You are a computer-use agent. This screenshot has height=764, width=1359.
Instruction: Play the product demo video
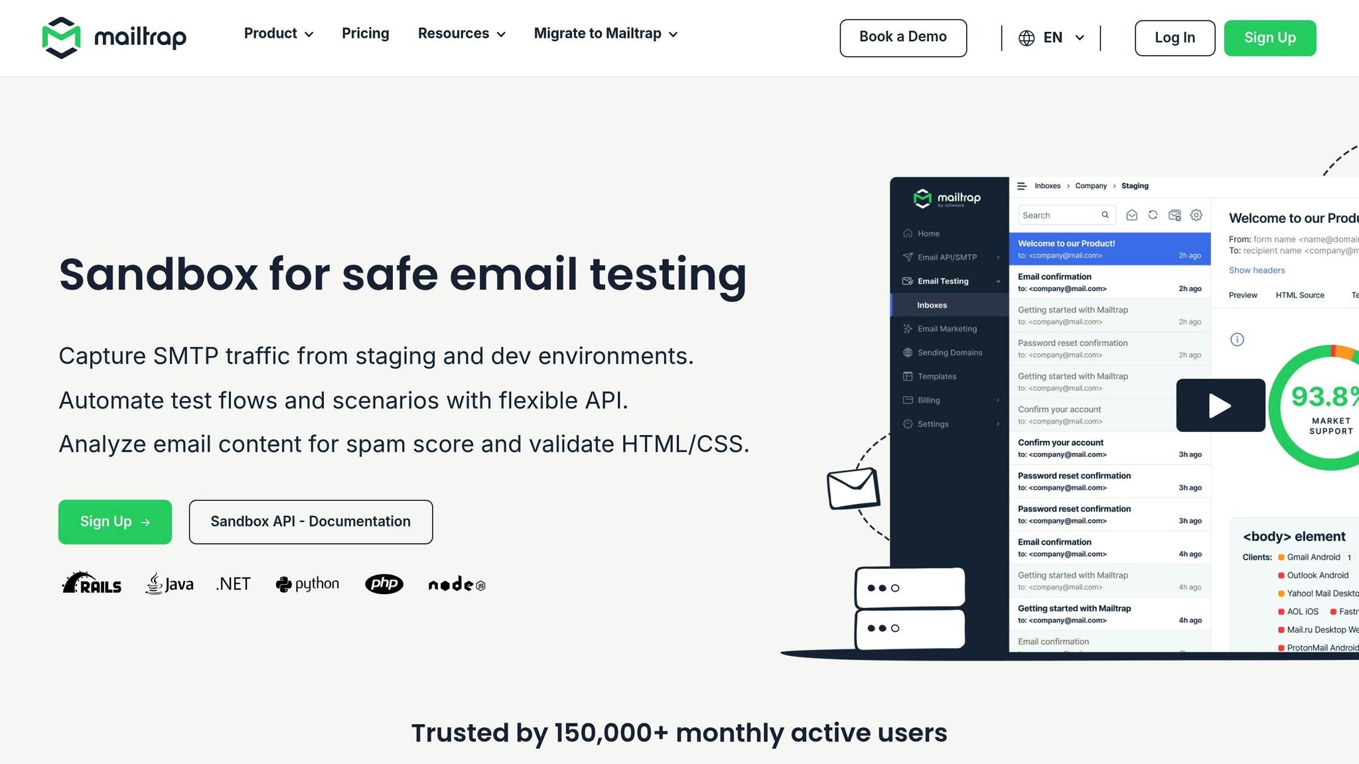(x=1220, y=405)
